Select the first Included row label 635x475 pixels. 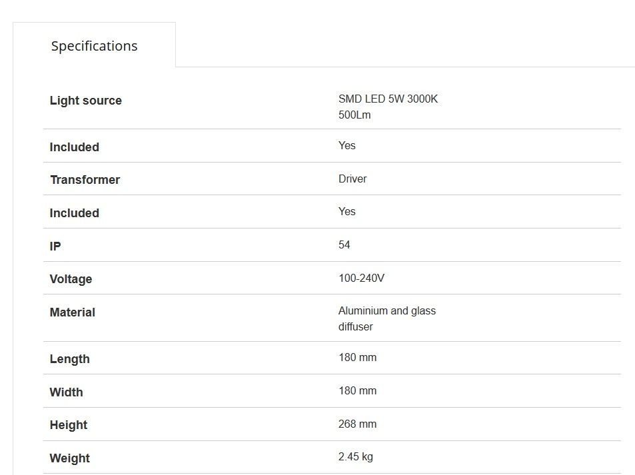coord(75,147)
